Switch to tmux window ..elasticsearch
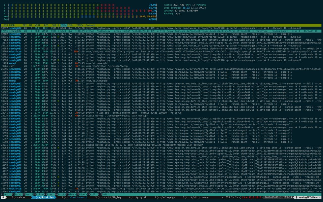This screenshot has width=323, height=202. (x=74, y=197)
